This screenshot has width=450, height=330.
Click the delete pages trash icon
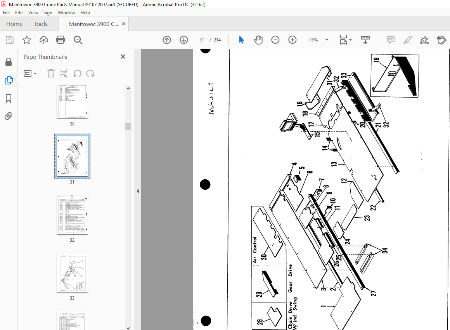pos(51,74)
